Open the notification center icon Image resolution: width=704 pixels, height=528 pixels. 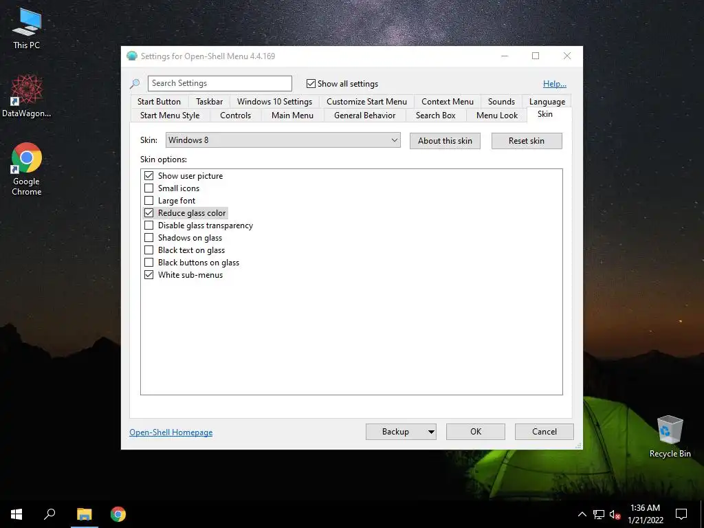point(681,514)
